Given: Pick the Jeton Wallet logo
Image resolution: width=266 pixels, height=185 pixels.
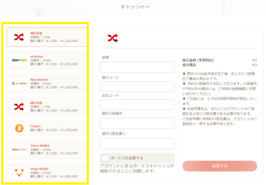Looking at the screenshot, I should click(x=19, y=150).
